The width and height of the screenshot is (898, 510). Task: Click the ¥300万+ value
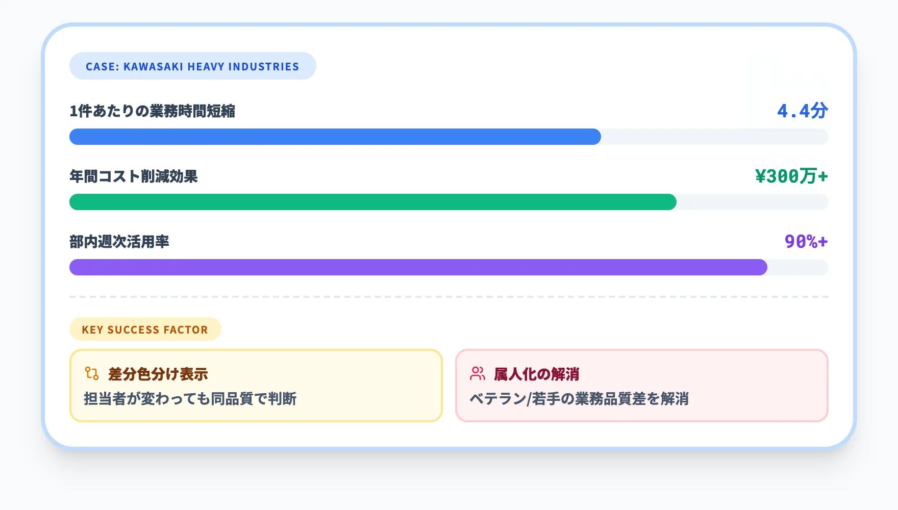pyautogui.click(x=791, y=176)
